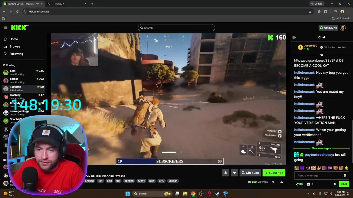Open All Bookmarks folder
The height and width of the screenshot is (198, 353).
click(x=341, y=18)
